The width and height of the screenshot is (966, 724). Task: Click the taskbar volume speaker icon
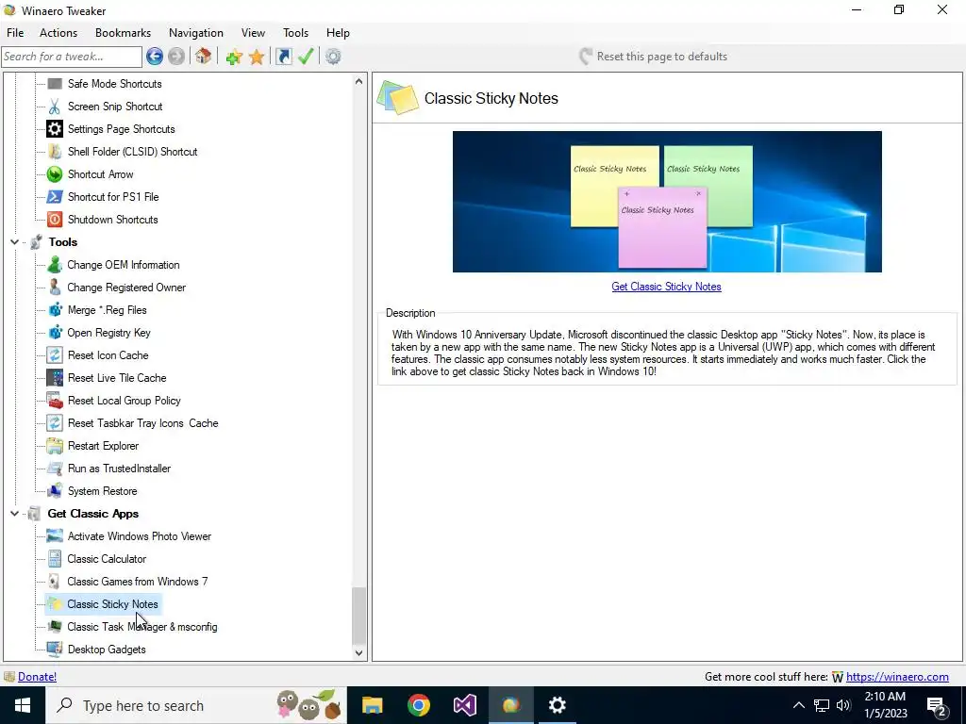(x=843, y=705)
